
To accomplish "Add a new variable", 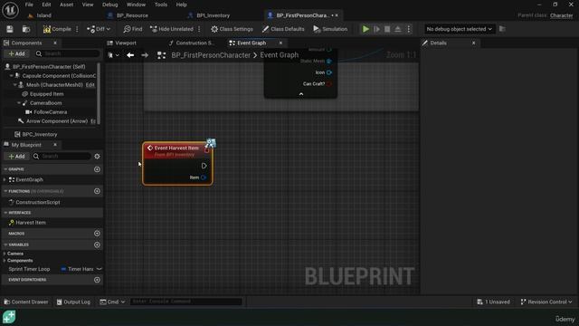I will point(97,244).
